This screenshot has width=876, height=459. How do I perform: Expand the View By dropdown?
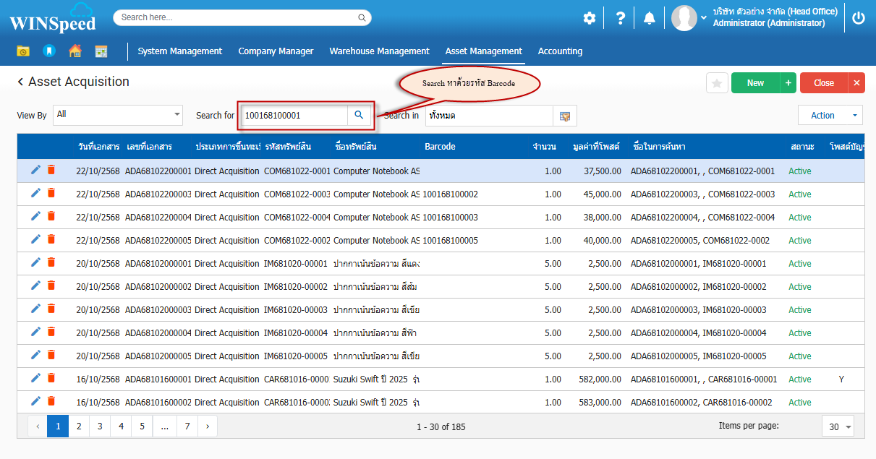pos(177,114)
